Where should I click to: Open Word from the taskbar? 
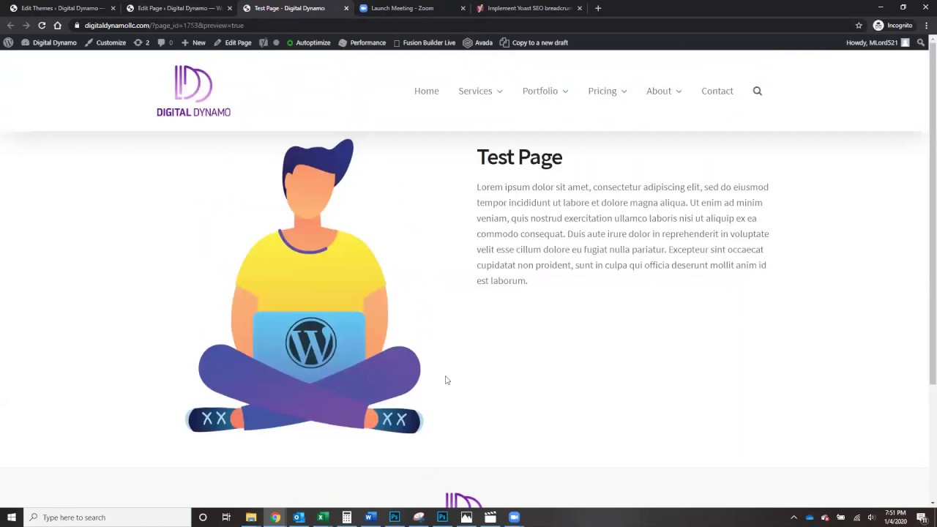pos(370,517)
